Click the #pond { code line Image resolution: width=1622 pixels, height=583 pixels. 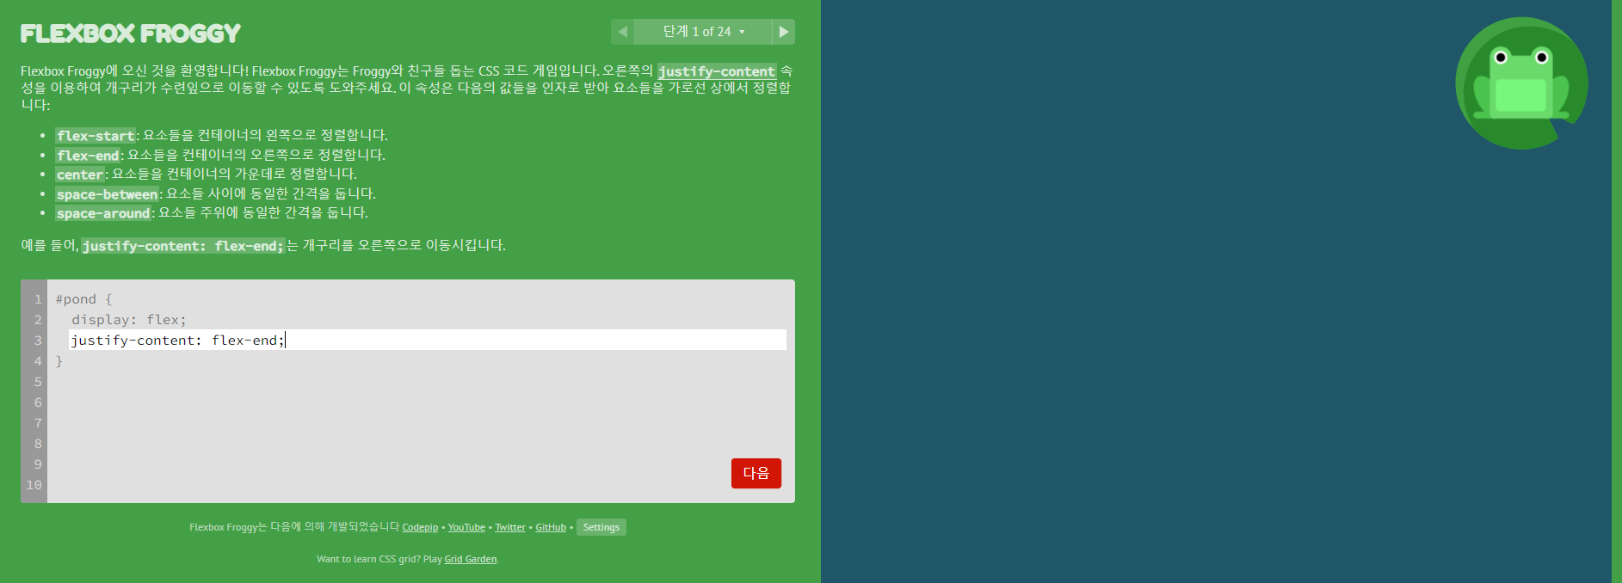pos(84,299)
